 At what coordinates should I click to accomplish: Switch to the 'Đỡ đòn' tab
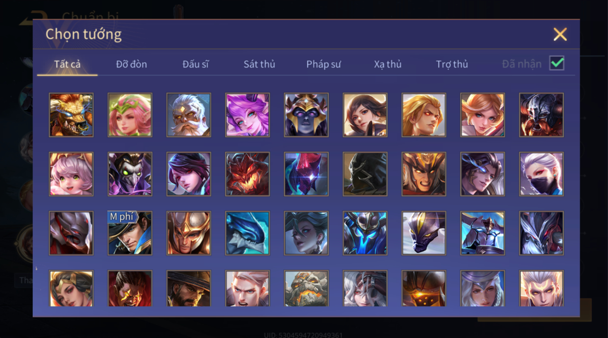pyautogui.click(x=132, y=64)
